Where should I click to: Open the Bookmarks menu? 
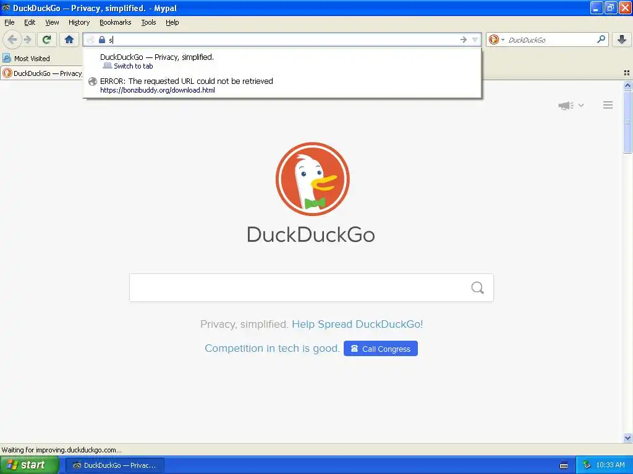116,22
